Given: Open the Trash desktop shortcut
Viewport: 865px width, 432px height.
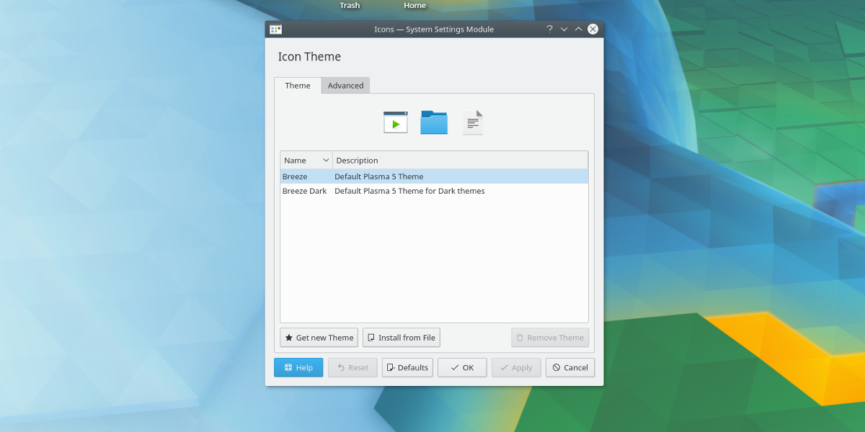Looking at the screenshot, I should (x=350, y=6).
